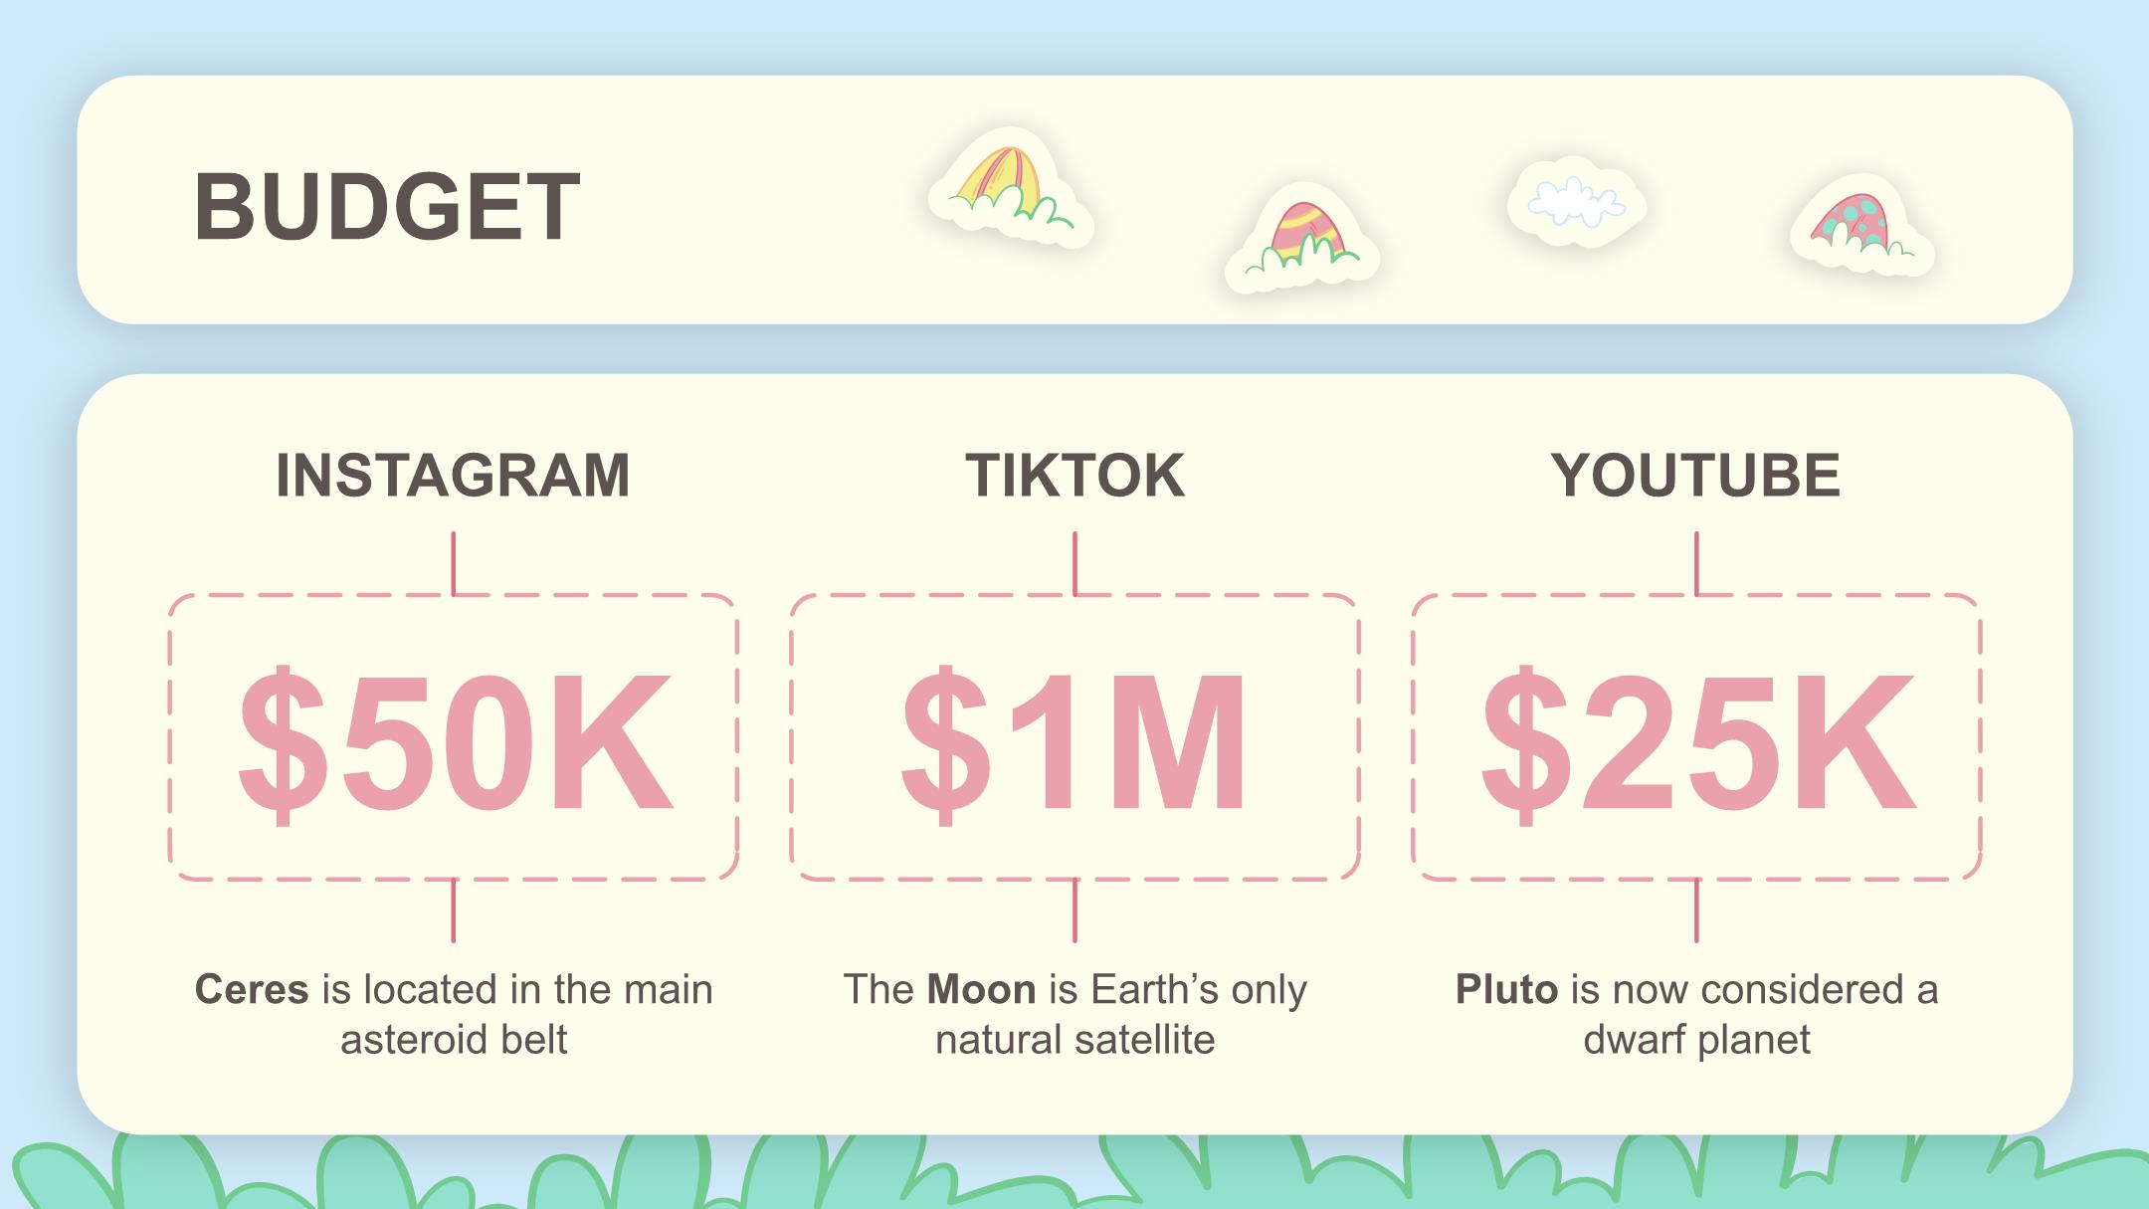Click the white cloud sticker

(x=1576, y=203)
